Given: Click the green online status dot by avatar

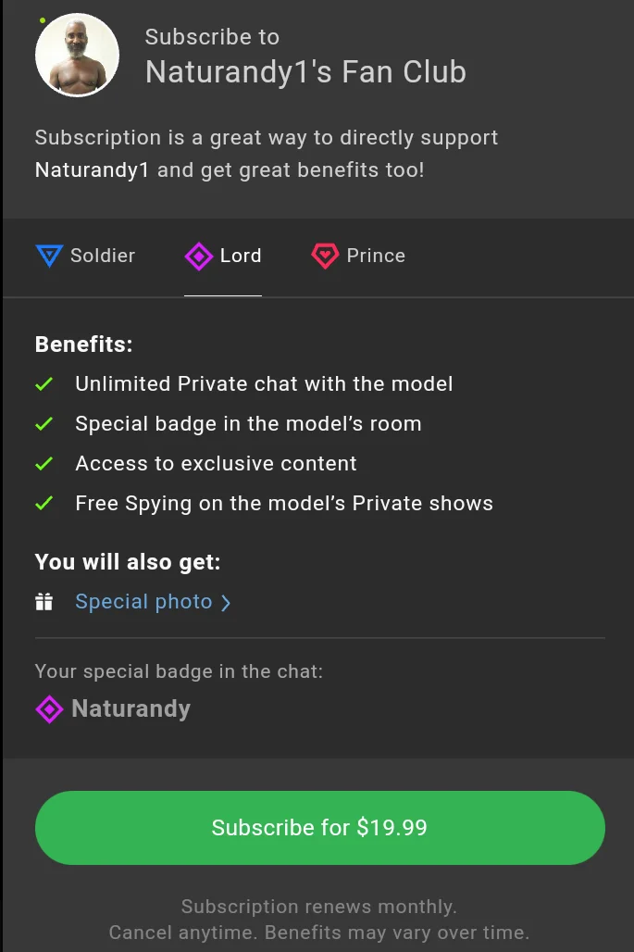Looking at the screenshot, I should [x=43, y=20].
